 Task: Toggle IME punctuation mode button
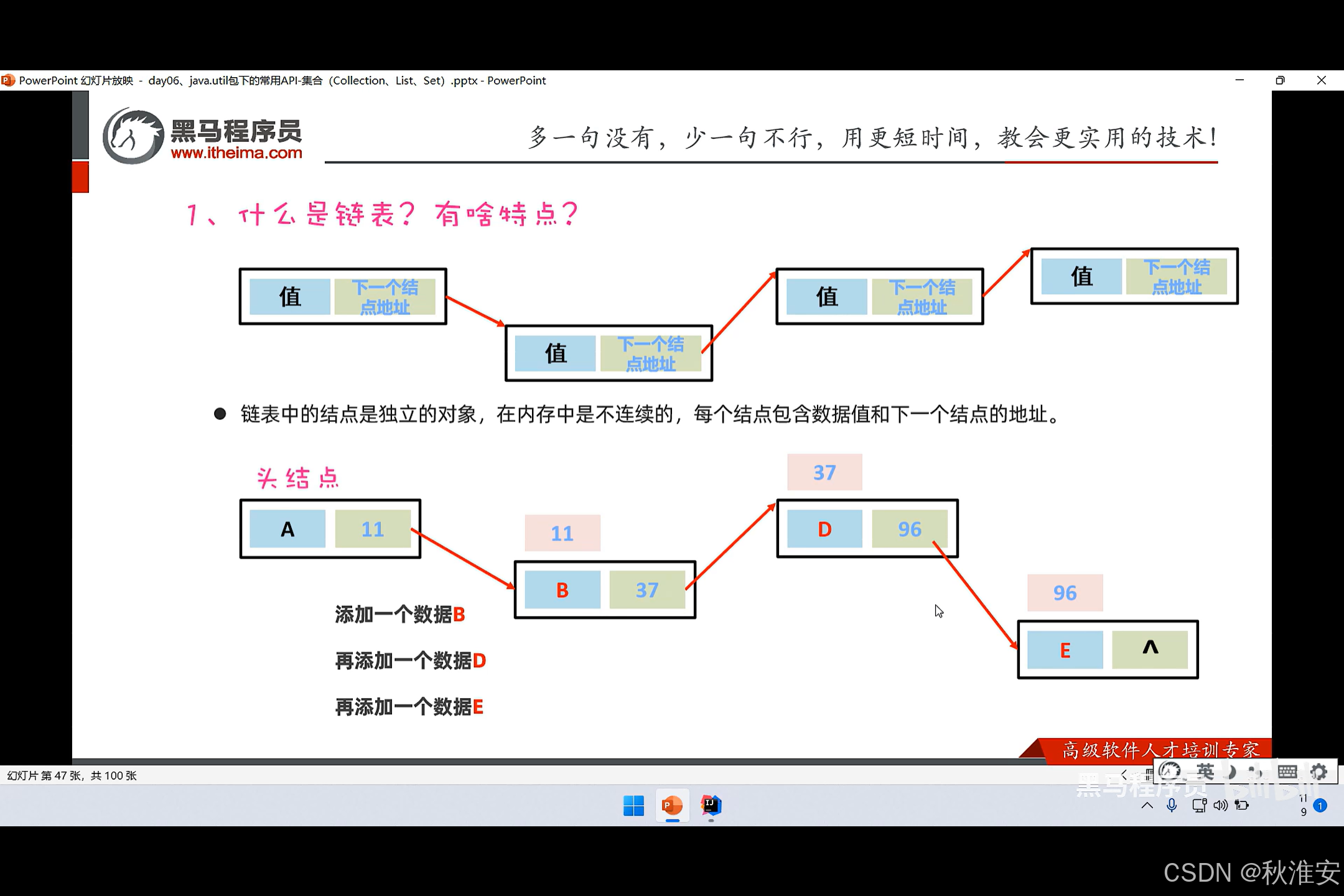click(x=1255, y=772)
